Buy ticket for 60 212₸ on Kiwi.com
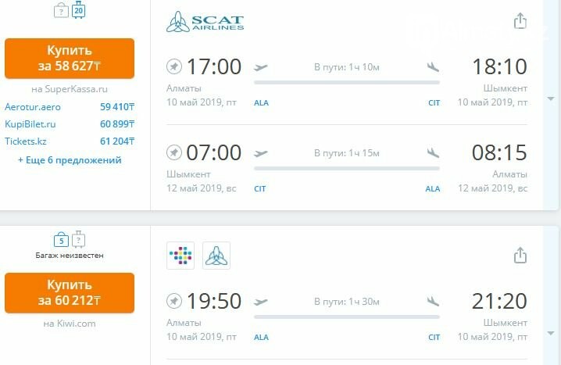The height and width of the screenshot is (365, 561). tap(70, 293)
